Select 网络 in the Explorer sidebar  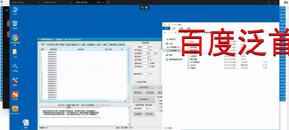coord(169,55)
